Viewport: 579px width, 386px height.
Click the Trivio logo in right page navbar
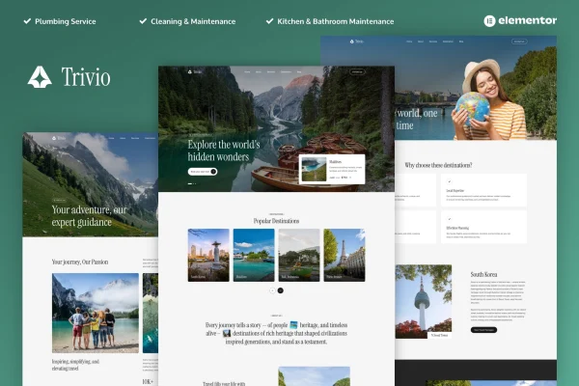(357, 41)
